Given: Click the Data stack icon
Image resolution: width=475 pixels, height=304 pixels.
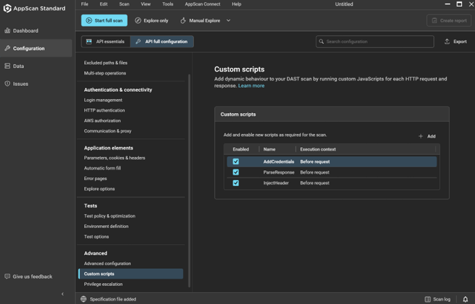Looking at the screenshot, I should pyautogui.click(x=7, y=66).
